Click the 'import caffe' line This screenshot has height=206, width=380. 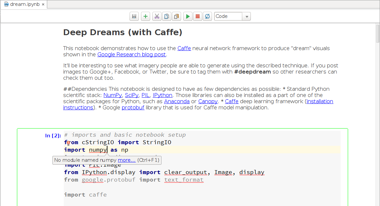[x=85, y=195]
